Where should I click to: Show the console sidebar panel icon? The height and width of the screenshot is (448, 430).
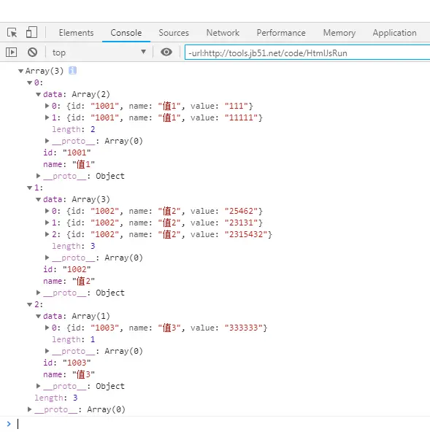[x=11, y=53]
